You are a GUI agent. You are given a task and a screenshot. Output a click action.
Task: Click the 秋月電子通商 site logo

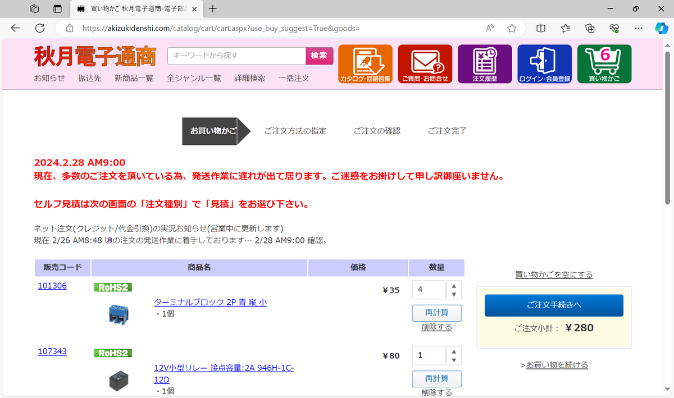tap(95, 56)
